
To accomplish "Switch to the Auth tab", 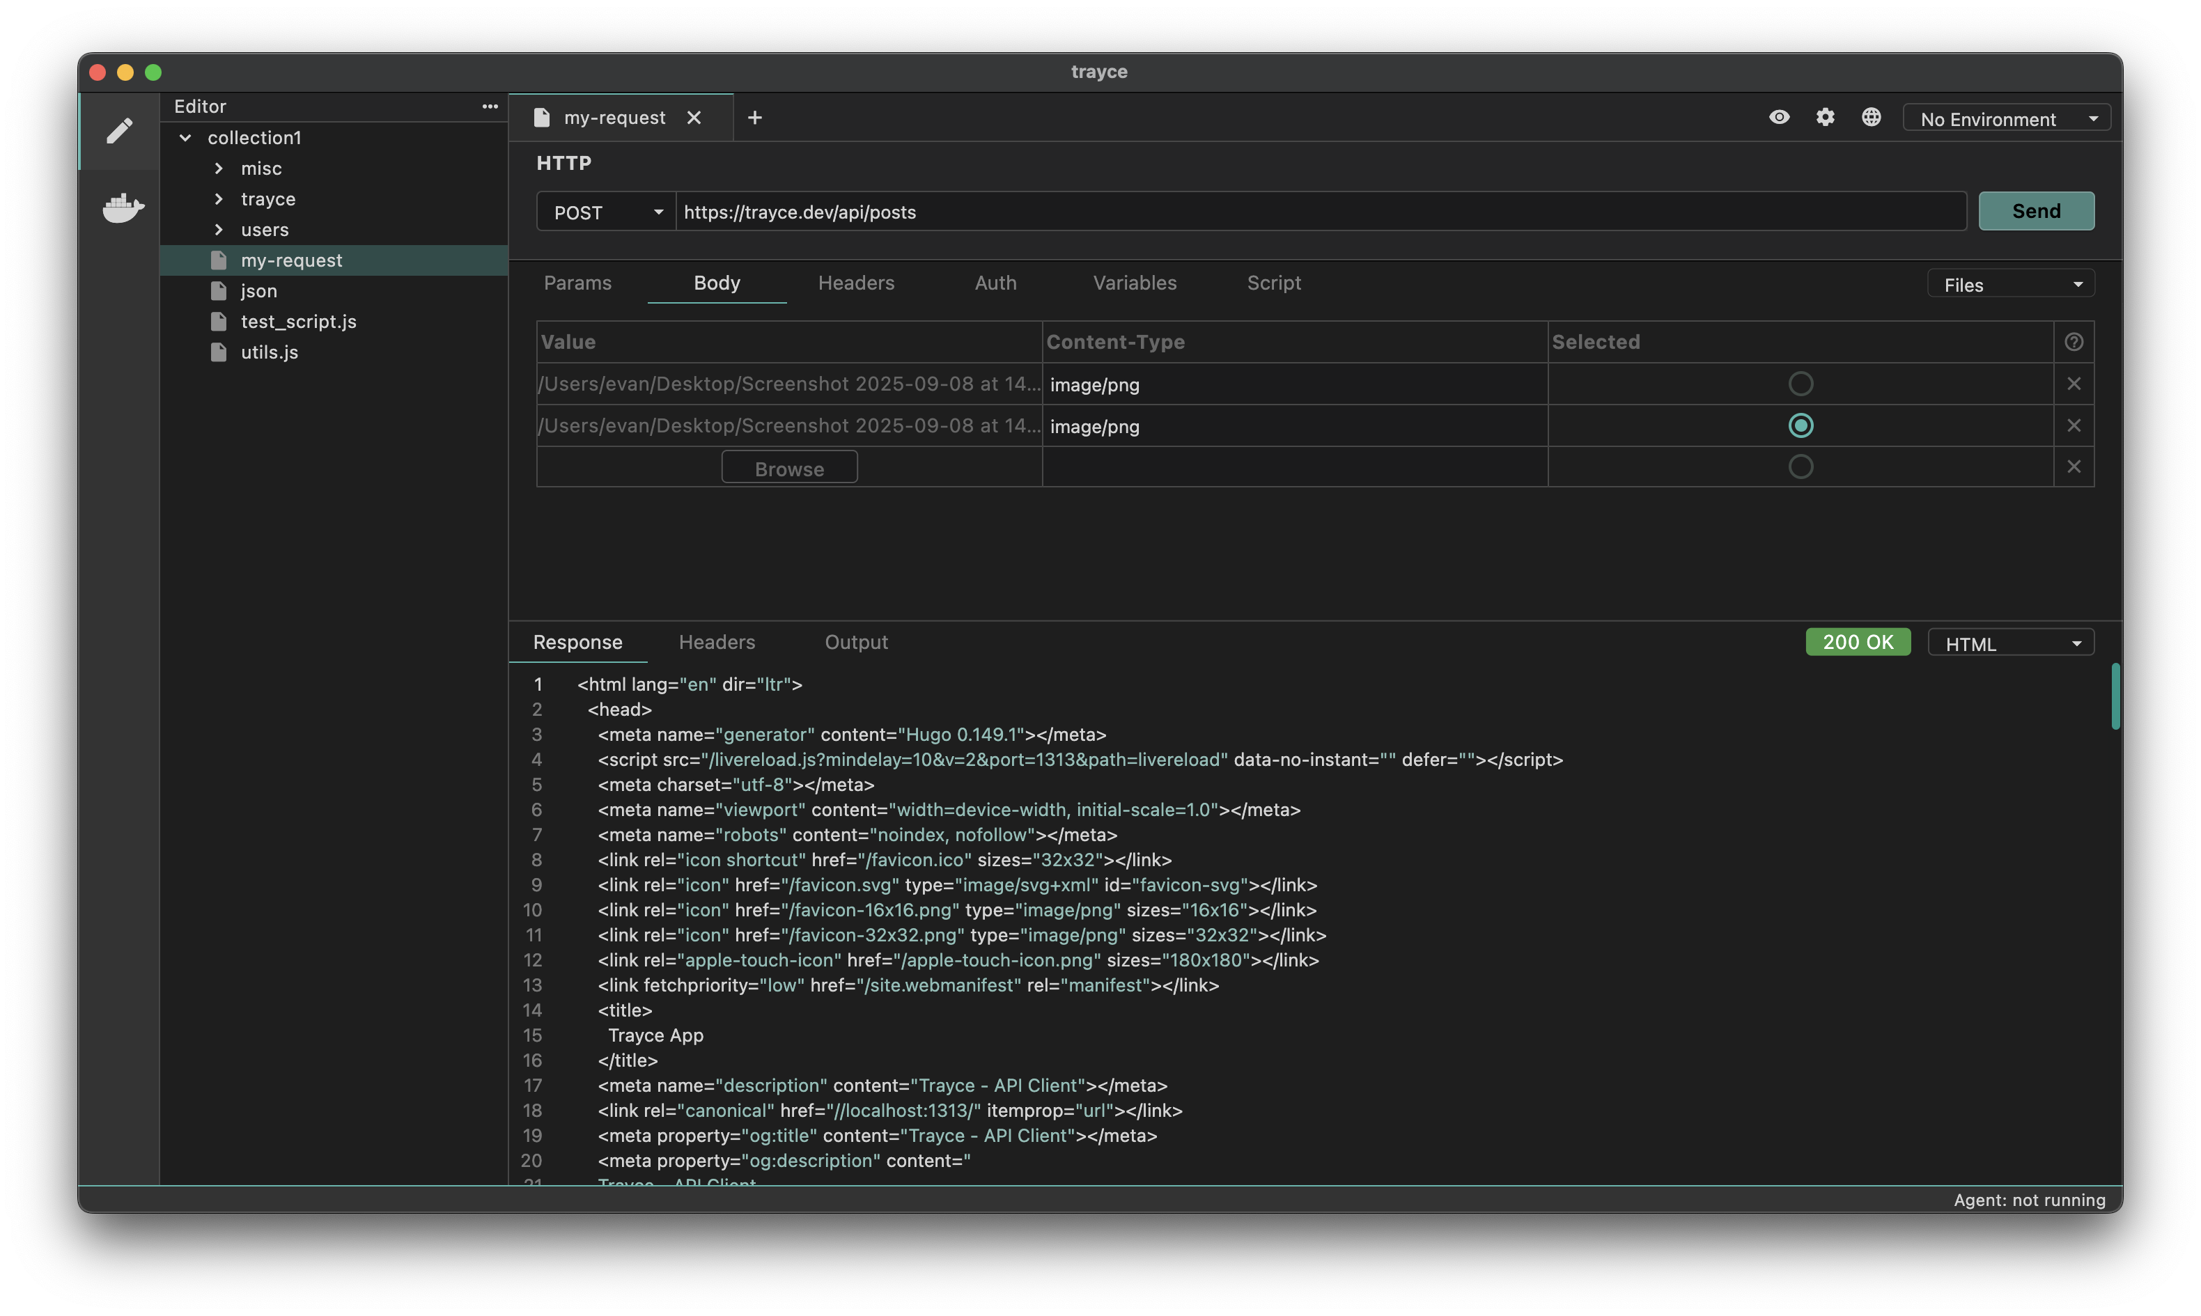I will (995, 283).
